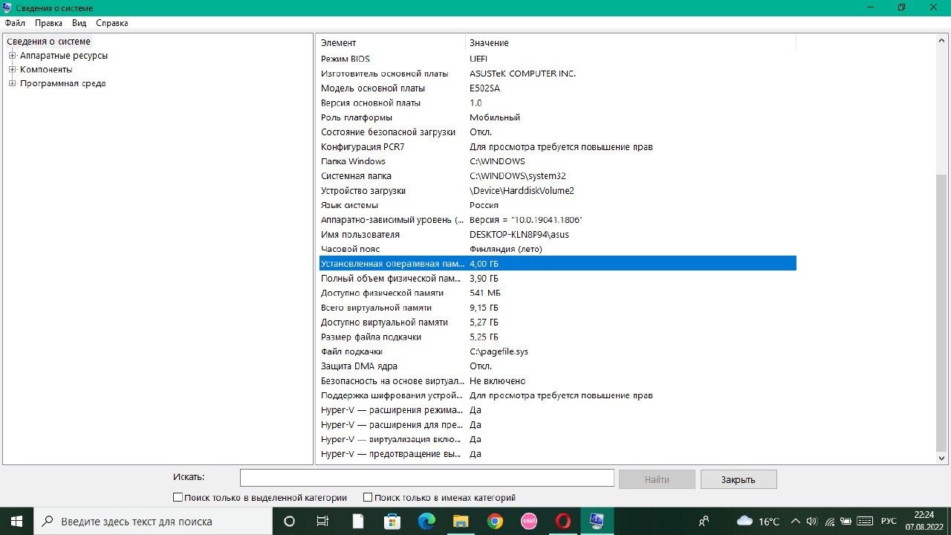Show hidden tray icons chevron
The image size is (951, 535).
point(796,521)
